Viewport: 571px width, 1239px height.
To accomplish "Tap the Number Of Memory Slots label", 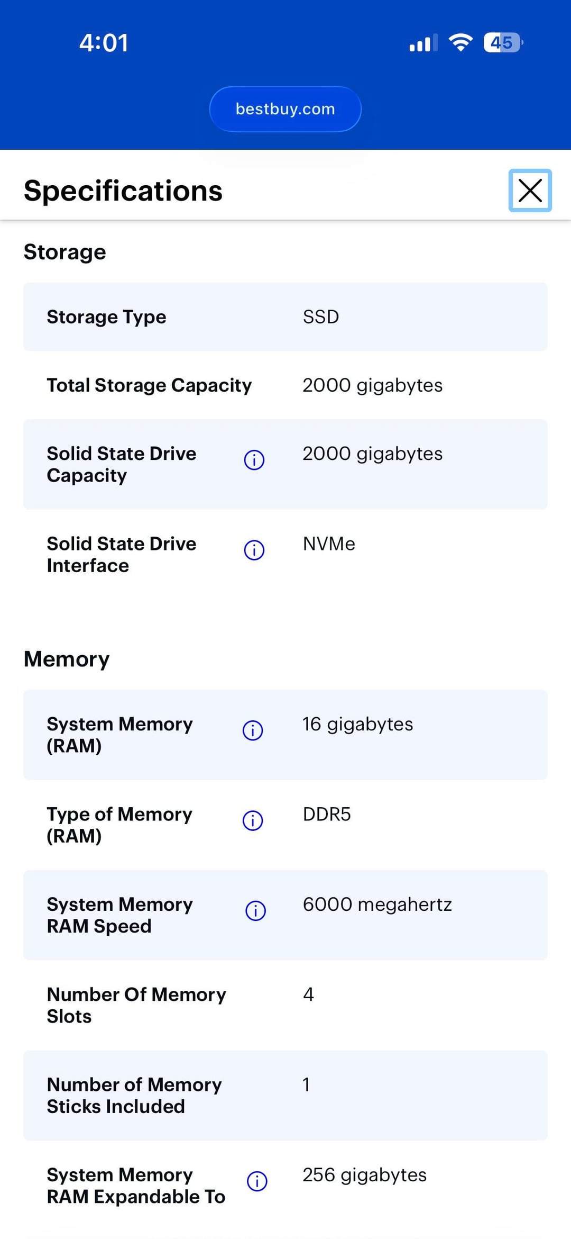I will tap(136, 1005).
